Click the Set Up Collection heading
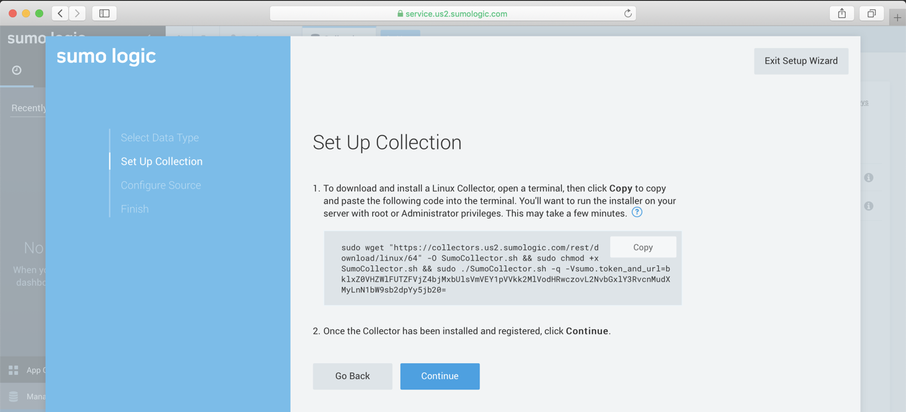This screenshot has width=906, height=412. pyautogui.click(x=387, y=142)
